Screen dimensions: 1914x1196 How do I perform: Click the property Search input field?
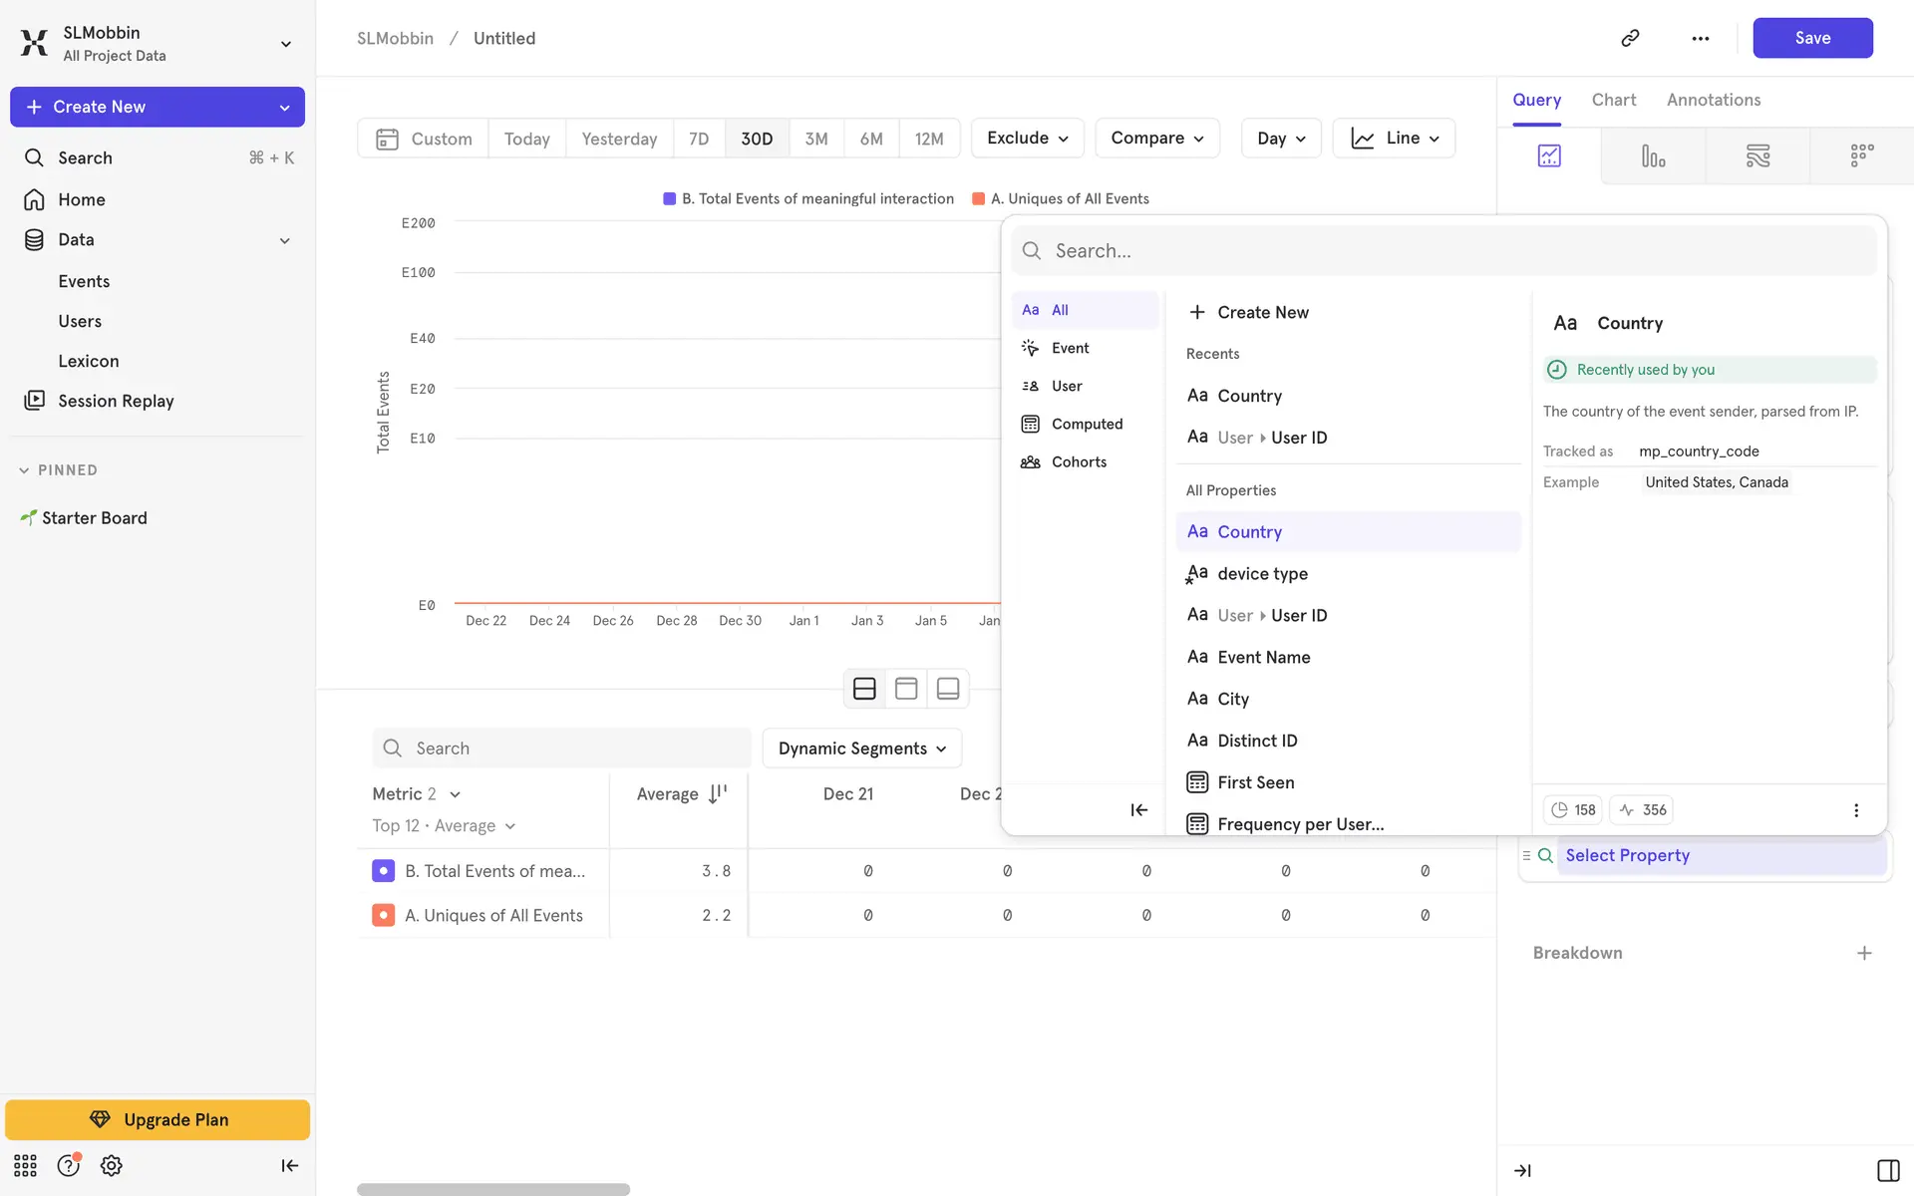(1445, 251)
